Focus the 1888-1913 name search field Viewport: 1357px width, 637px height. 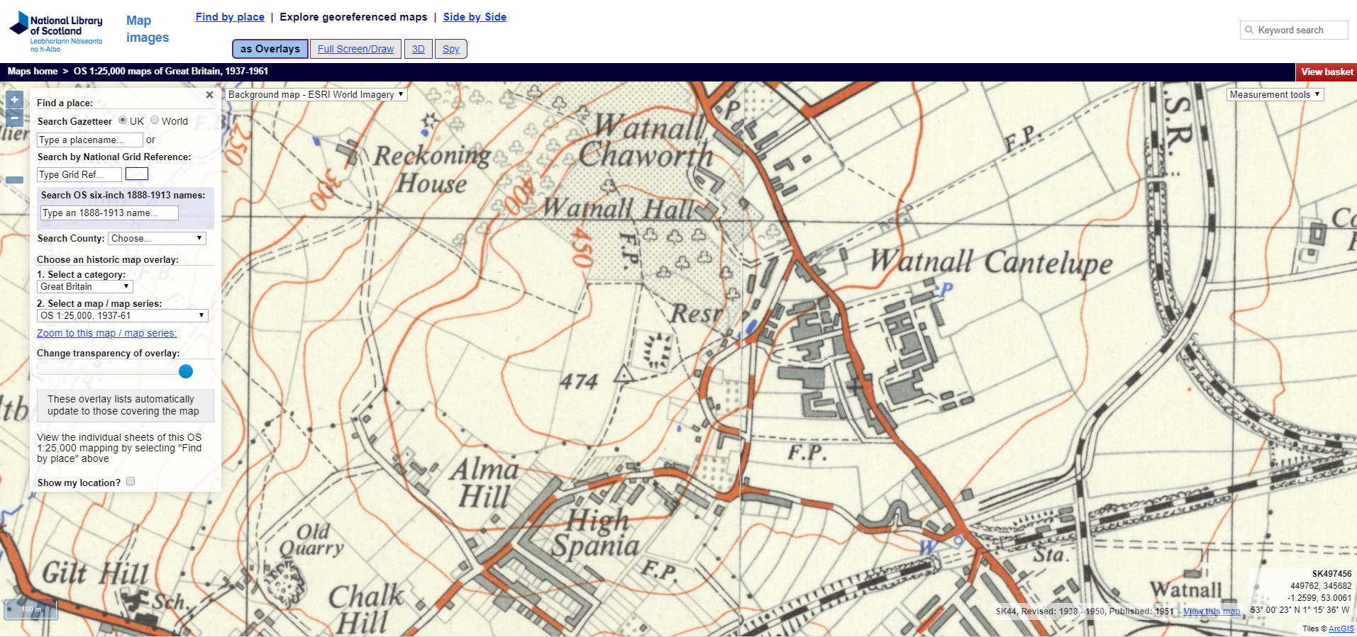click(109, 213)
